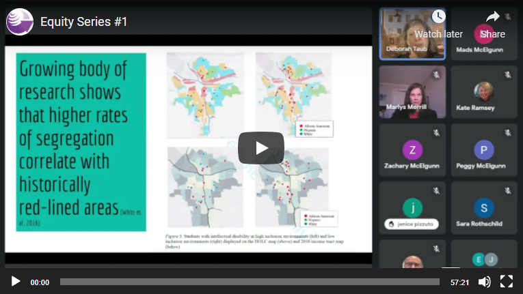Click the Share arrow icon
The width and height of the screenshot is (523, 294).
click(493, 16)
